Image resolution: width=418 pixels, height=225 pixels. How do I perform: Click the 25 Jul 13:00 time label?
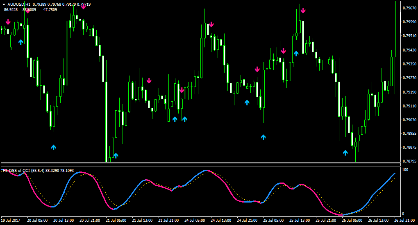(300, 221)
